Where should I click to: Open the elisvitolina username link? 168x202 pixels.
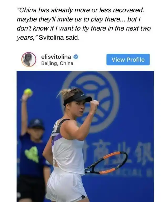coord(56,57)
